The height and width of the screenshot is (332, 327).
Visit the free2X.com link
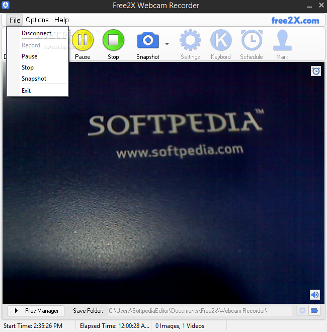pos(295,21)
